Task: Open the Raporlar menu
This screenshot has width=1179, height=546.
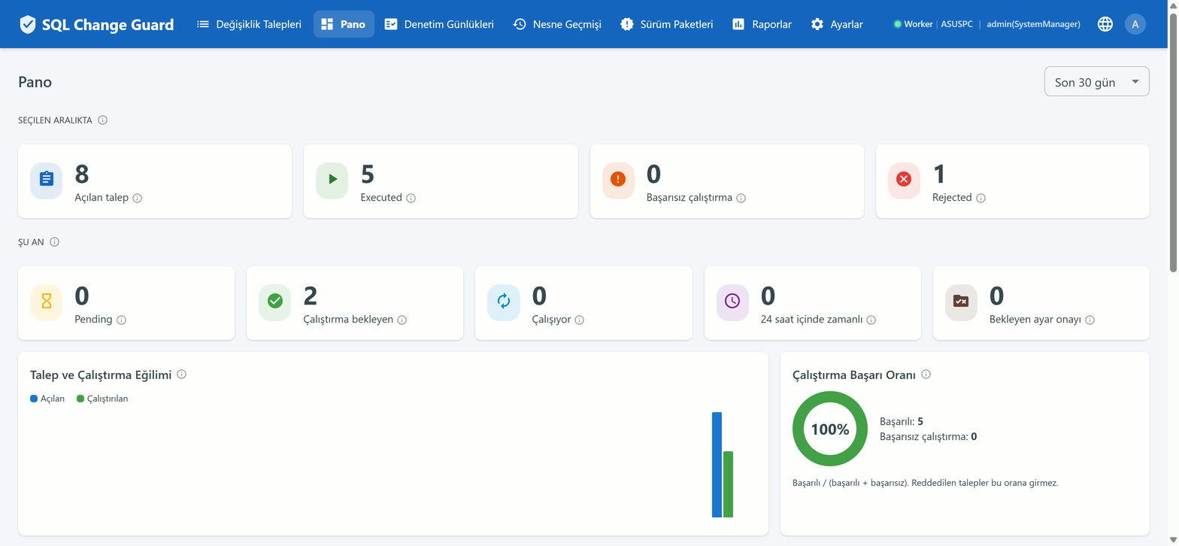Action: tap(762, 24)
